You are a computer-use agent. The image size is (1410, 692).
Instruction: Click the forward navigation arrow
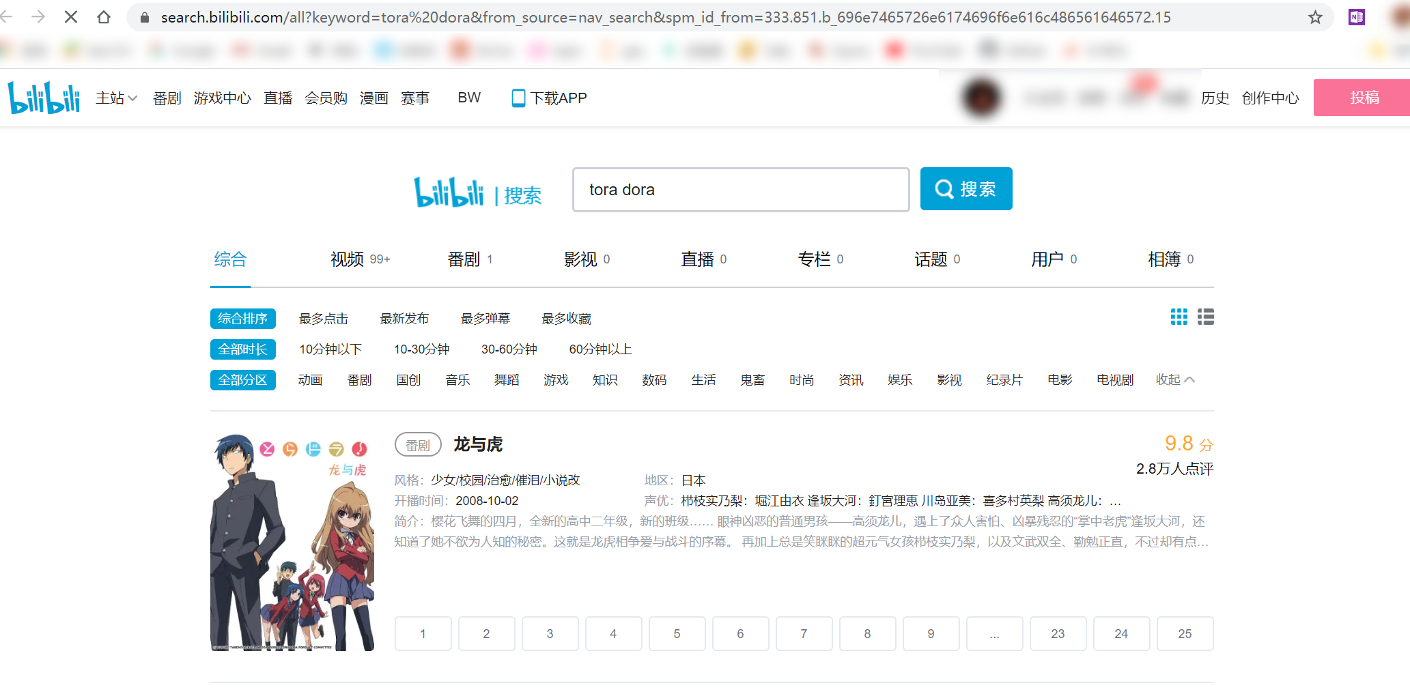38,17
